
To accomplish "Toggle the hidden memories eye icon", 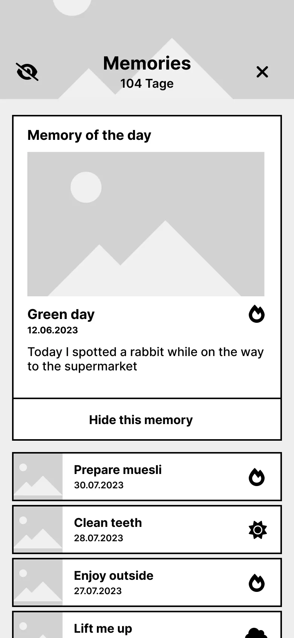I will (x=27, y=72).
